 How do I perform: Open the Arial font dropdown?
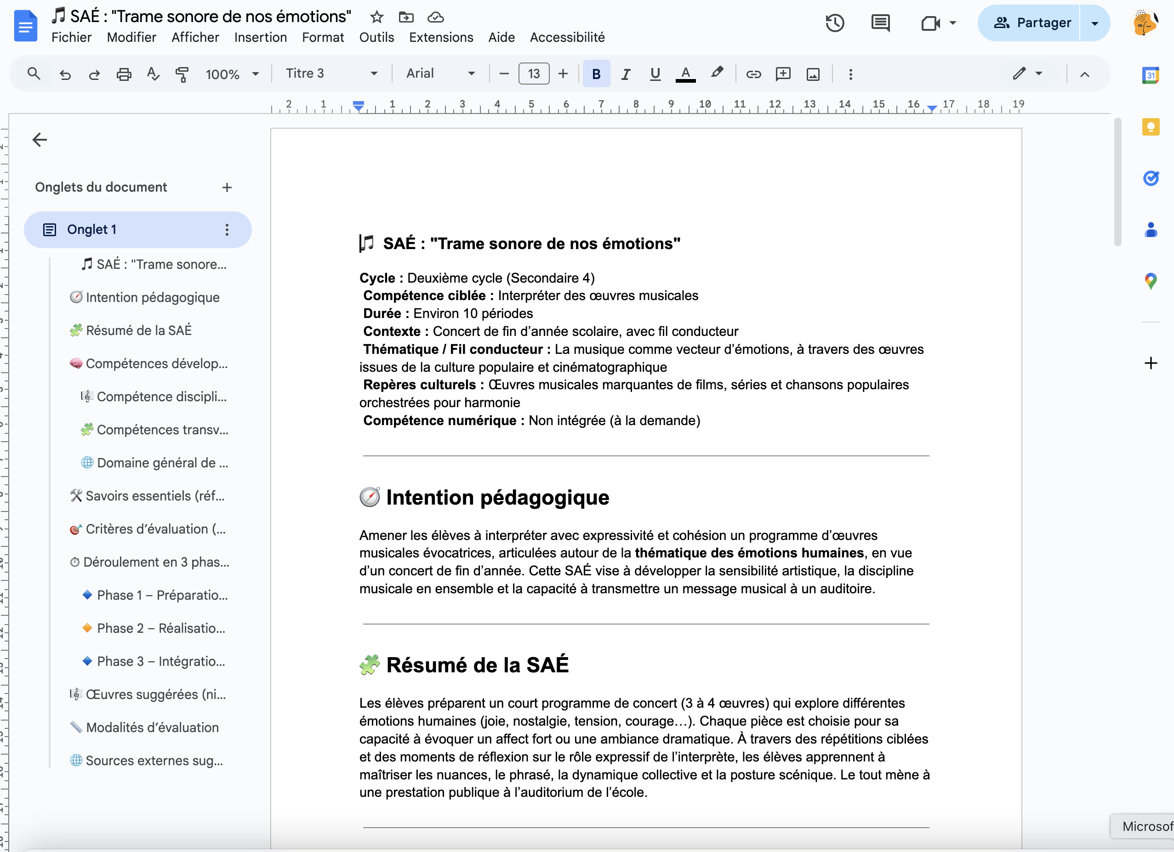tap(440, 74)
